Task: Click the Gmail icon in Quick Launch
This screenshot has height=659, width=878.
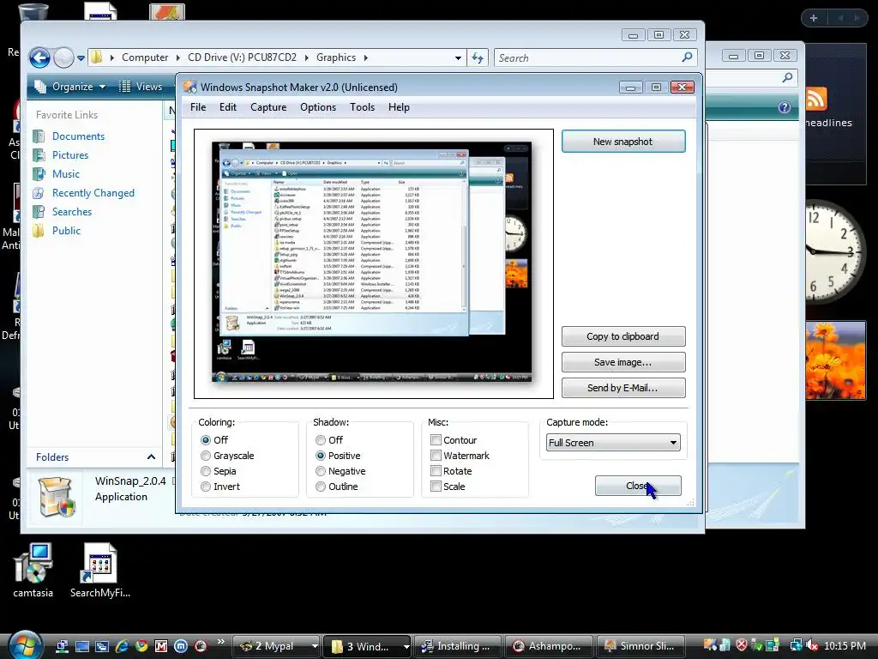Action: pos(160,646)
